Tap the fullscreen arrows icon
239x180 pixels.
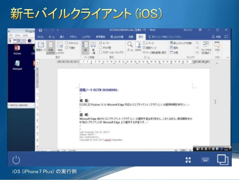tap(188, 160)
